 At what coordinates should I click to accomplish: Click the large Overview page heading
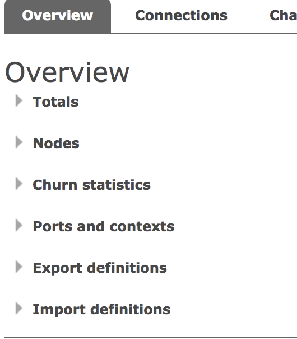tap(67, 72)
